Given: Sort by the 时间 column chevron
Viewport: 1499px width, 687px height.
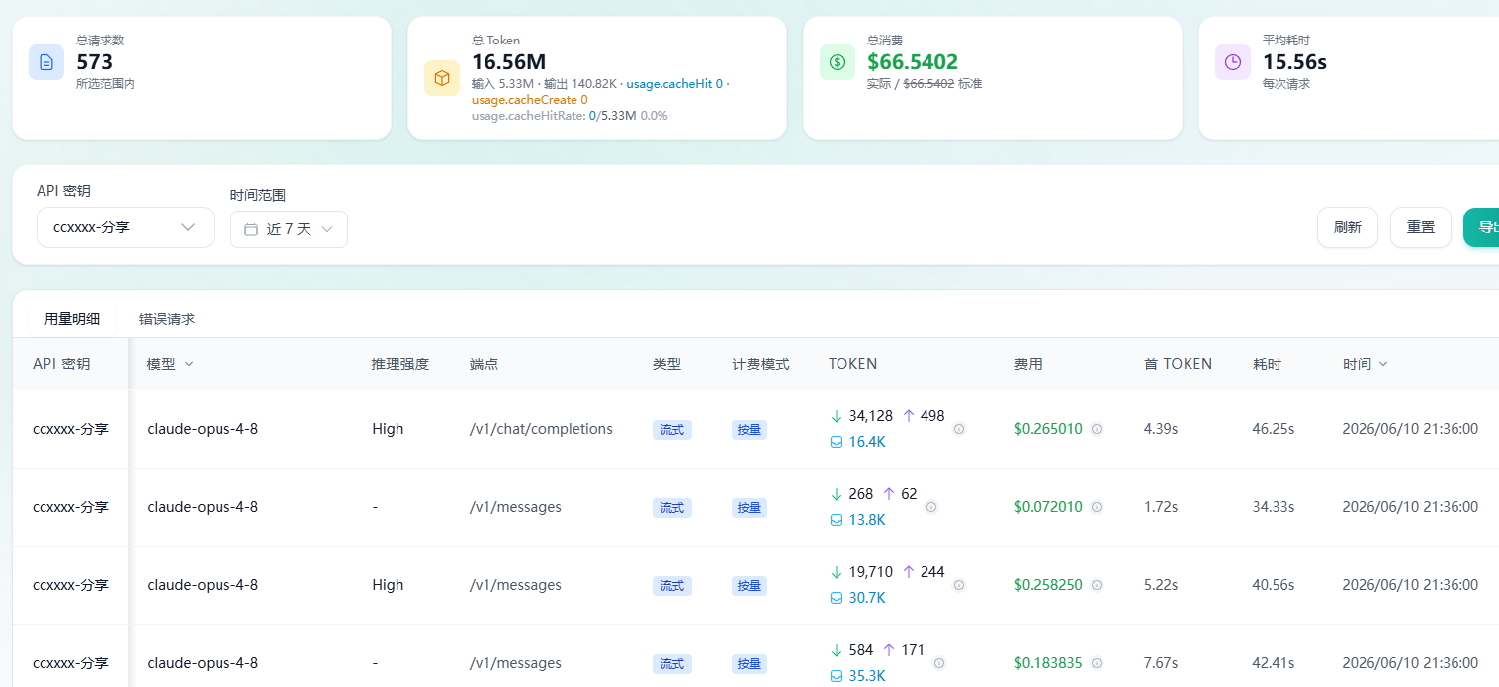Looking at the screenshot, I should (x=1383, y=364).
